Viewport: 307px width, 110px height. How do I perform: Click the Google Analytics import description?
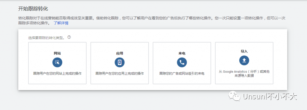point(244,74)
